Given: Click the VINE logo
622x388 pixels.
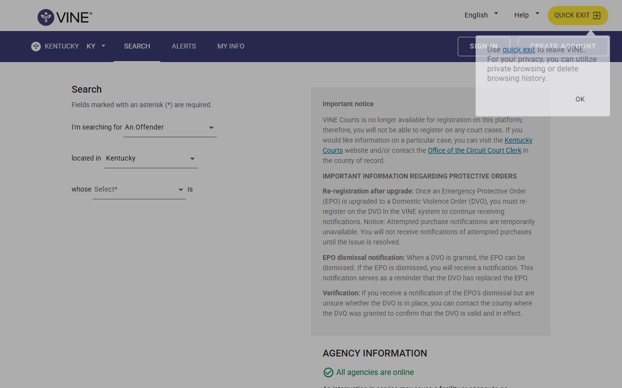Looking at the screenshot, I should tap(65, 17).
